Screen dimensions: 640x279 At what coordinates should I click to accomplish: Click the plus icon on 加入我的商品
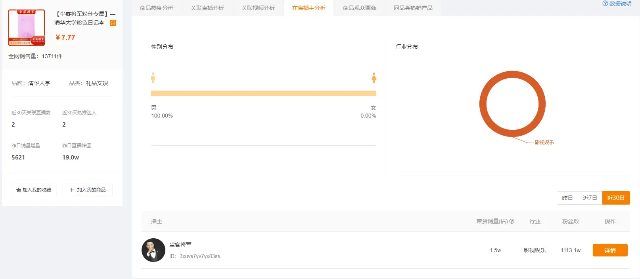point(72,190)
